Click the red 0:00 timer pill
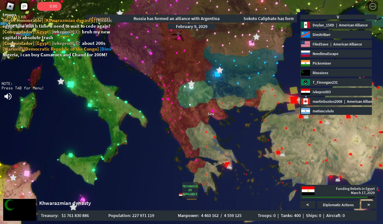The height and width of the screenshot is (224, 383). point(49,6)
